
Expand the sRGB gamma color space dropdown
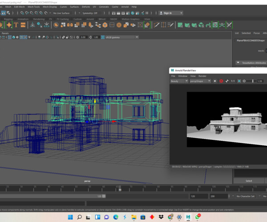pos(120,37)
